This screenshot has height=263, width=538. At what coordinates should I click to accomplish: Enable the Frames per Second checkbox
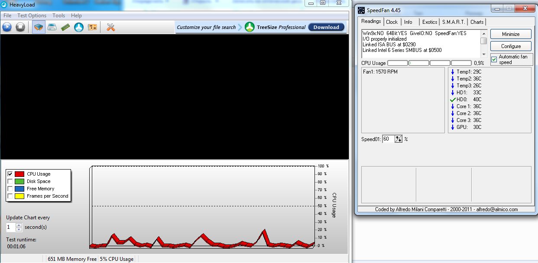(x=10, y=196)
